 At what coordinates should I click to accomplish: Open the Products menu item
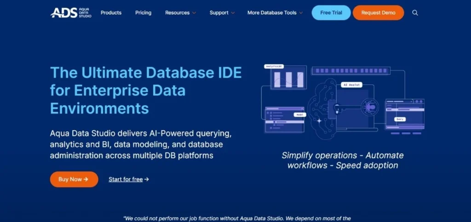[111, 12]
